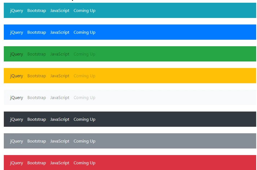
Task: Click Coming Up in the teal navbar
Action: point(84,11)
